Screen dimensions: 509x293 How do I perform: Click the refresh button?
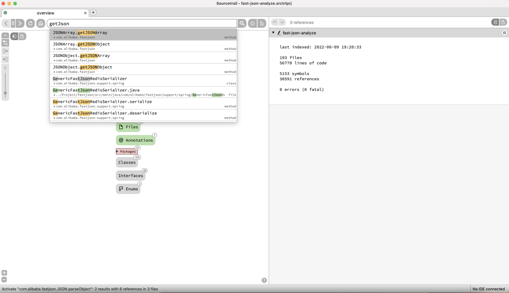(x=30, y=24)
